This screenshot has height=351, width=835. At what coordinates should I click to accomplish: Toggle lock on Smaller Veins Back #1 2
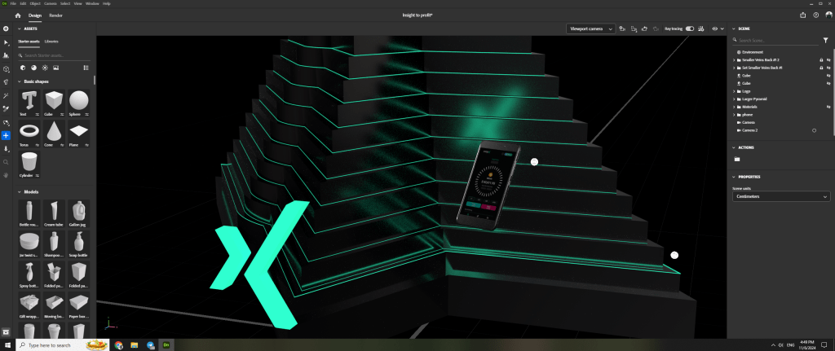pos(820,59)
